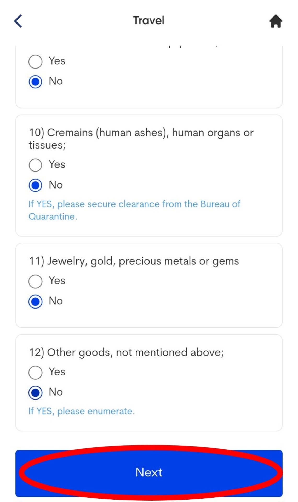Select Yes radio circle for cremains question
The width and height of the screenshot is (298, 502).
[x=35, y=165]
